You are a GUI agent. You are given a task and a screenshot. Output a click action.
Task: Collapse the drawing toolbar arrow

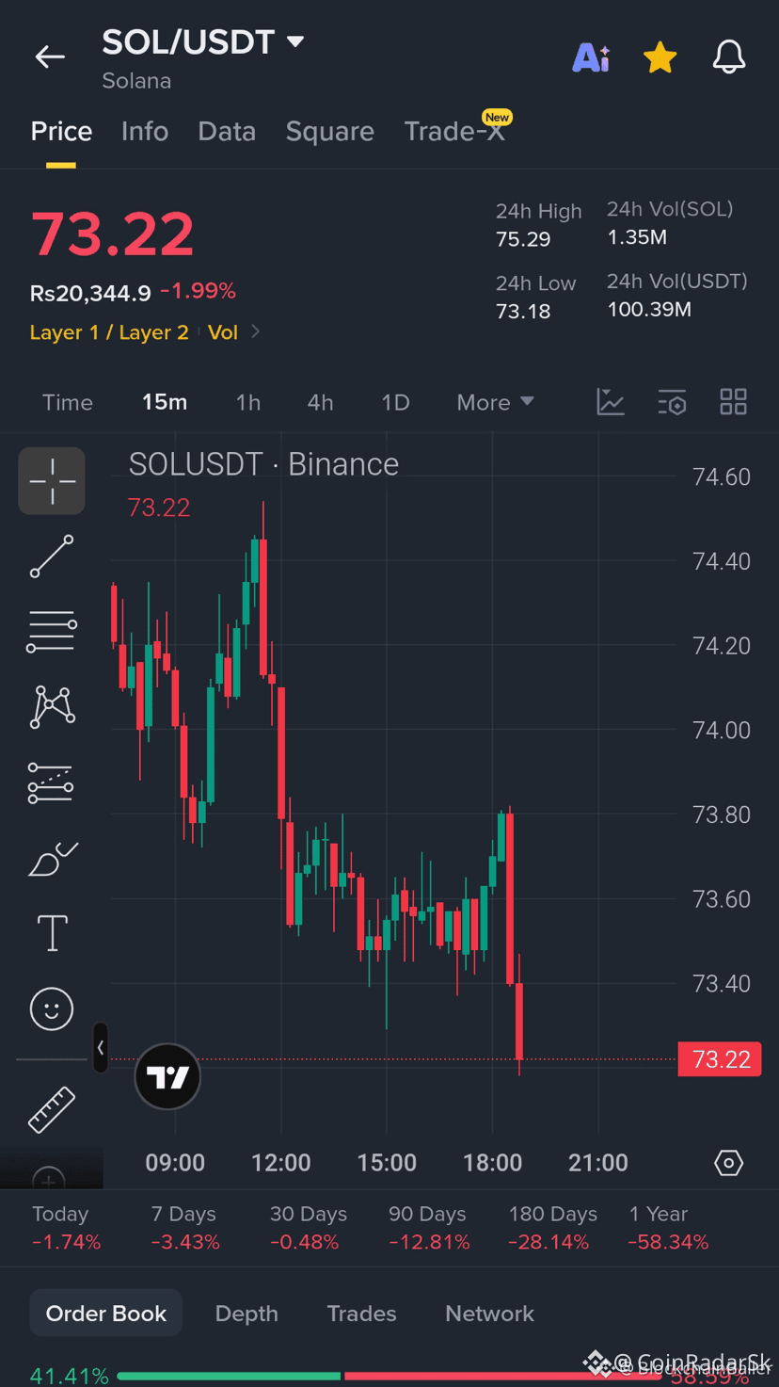click(101, 1047)
